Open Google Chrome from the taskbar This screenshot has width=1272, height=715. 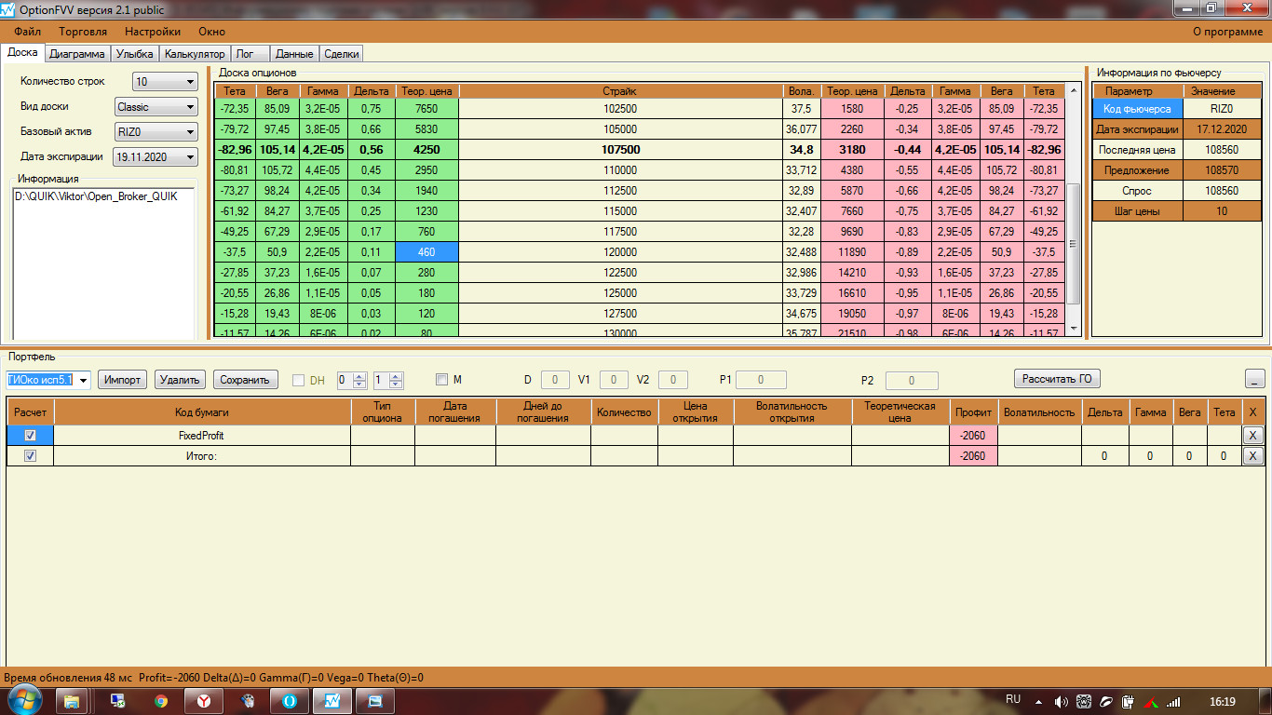161,701
